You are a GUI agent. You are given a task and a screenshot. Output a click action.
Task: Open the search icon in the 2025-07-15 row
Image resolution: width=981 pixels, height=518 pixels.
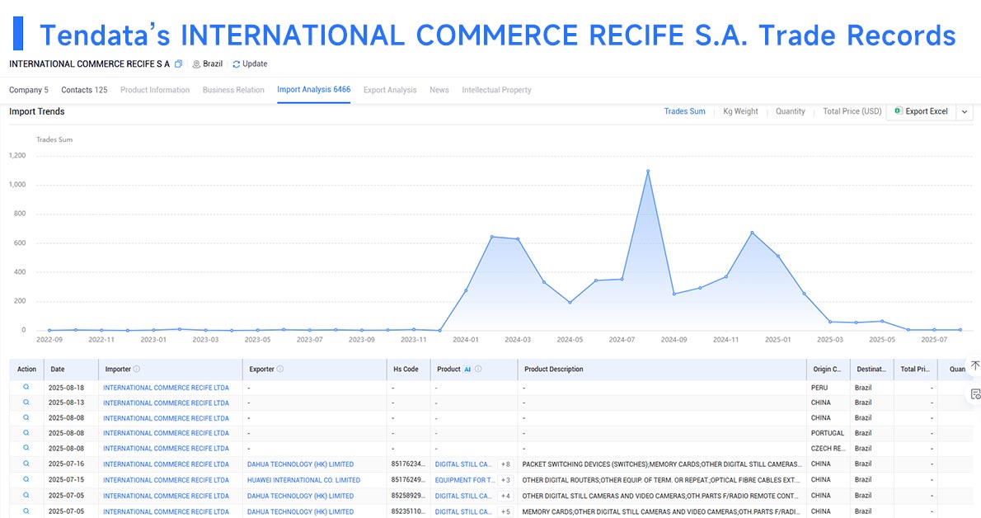click(x=26, y=479)
